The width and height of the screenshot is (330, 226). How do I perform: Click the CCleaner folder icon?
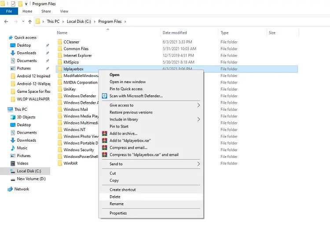point(60,42)
